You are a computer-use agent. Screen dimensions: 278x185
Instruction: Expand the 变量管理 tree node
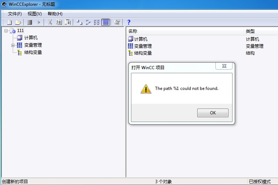[13, 46]
